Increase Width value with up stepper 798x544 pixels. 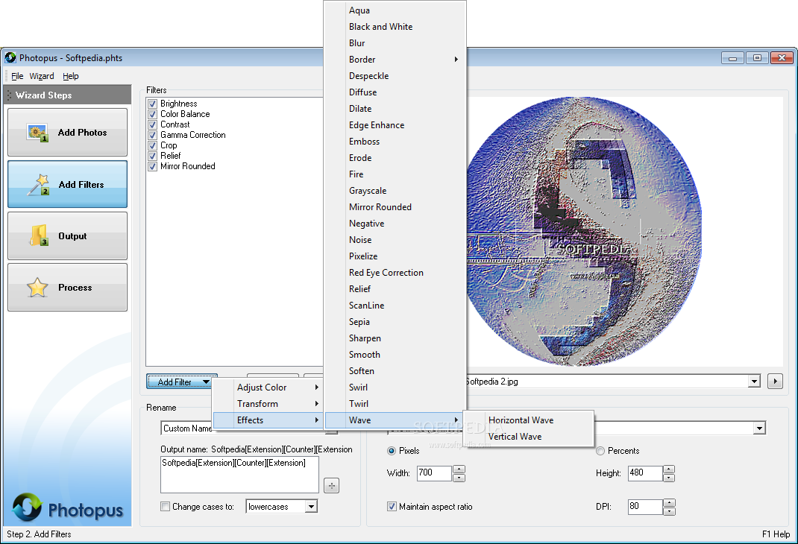459,469
